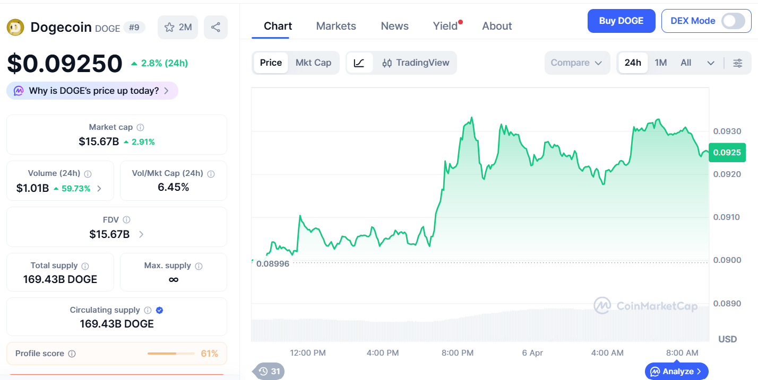The width and height of the screenshot is (758, 380).
Task: Click the Profile score info icon
Action: coord(72,354)
